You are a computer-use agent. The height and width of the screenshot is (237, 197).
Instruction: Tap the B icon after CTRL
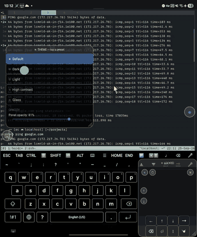coord(44,156)
